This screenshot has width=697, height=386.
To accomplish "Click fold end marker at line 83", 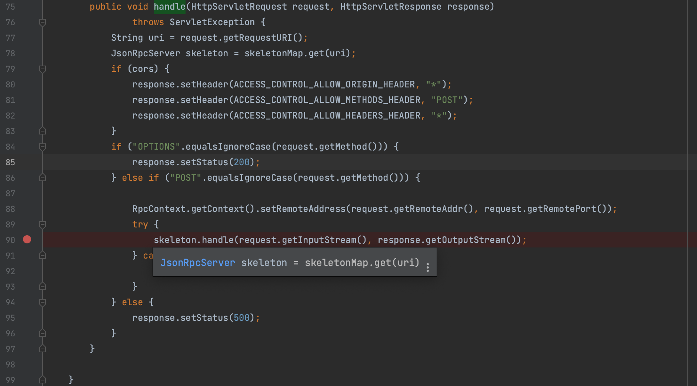I will pyautogui.click(x=43, y=131).
